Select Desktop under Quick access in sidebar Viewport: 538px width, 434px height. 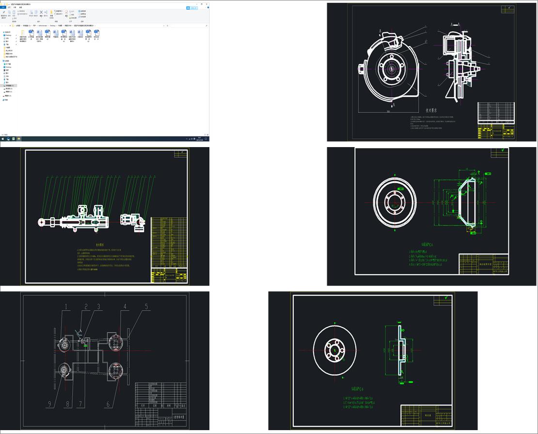[x=8, y=35]
